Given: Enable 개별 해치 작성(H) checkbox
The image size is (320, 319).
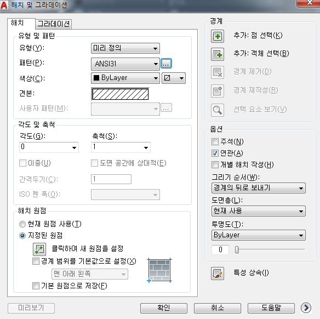Looking at the screenshot, I should tap(215, 164).
